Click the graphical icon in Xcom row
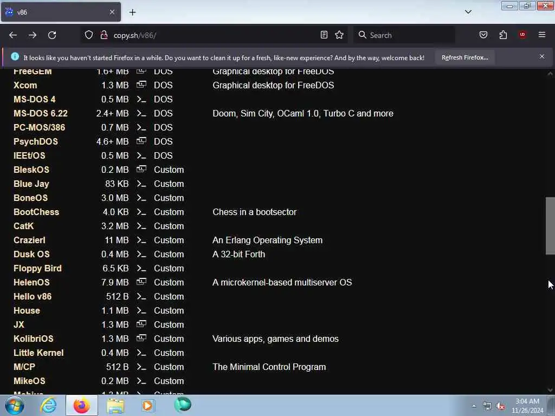This screenshot has height=416, width=555. tap(141, 84)
